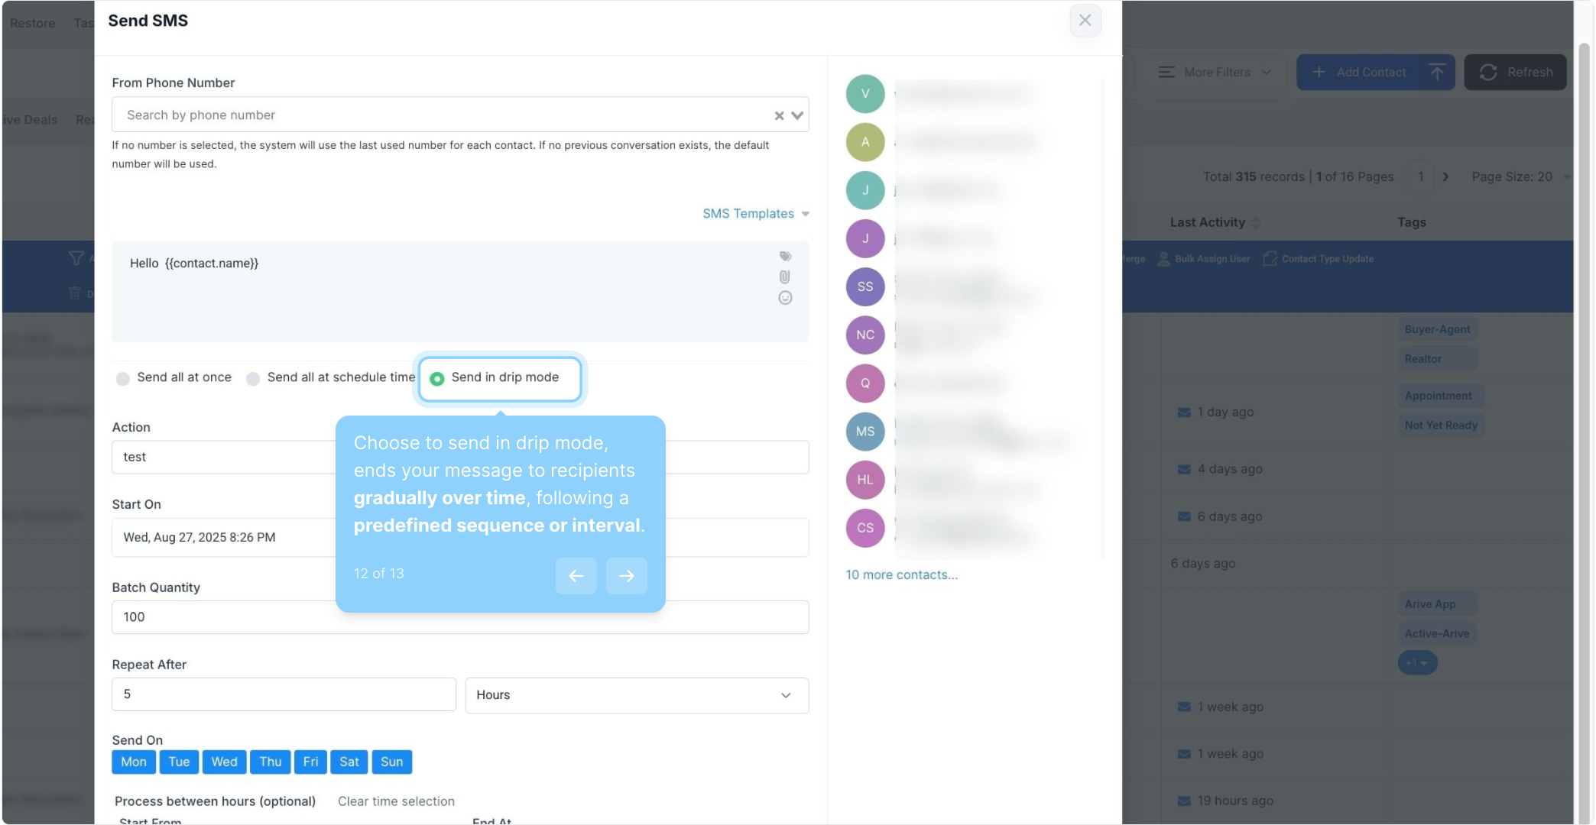Toggle the Wed day button

coord(224,762)
